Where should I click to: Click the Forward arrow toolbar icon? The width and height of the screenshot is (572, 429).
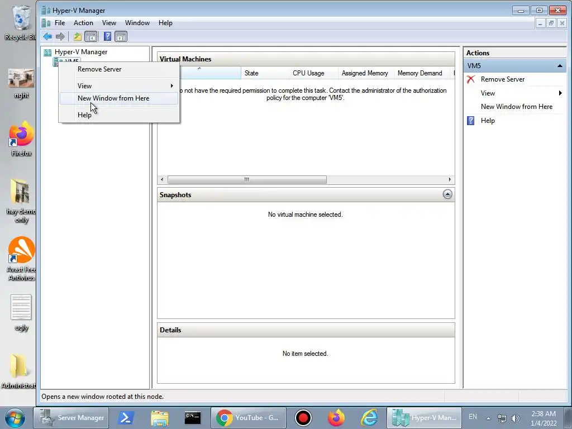coord(60,36)
